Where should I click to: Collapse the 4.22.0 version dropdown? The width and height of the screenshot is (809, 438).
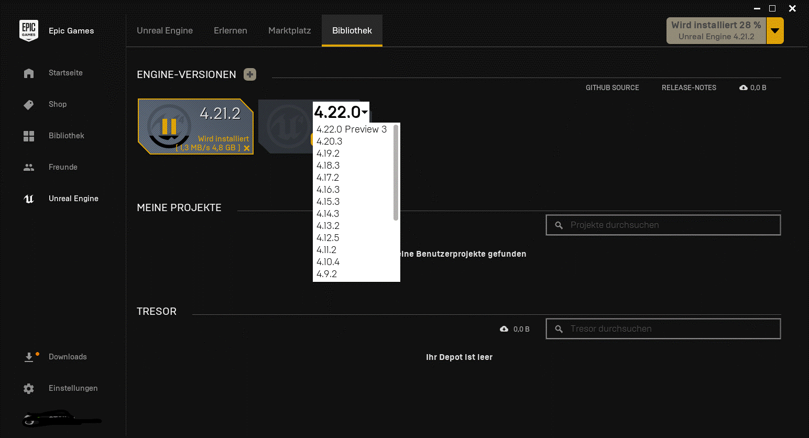pyautogui.click(x=341, y=112)
